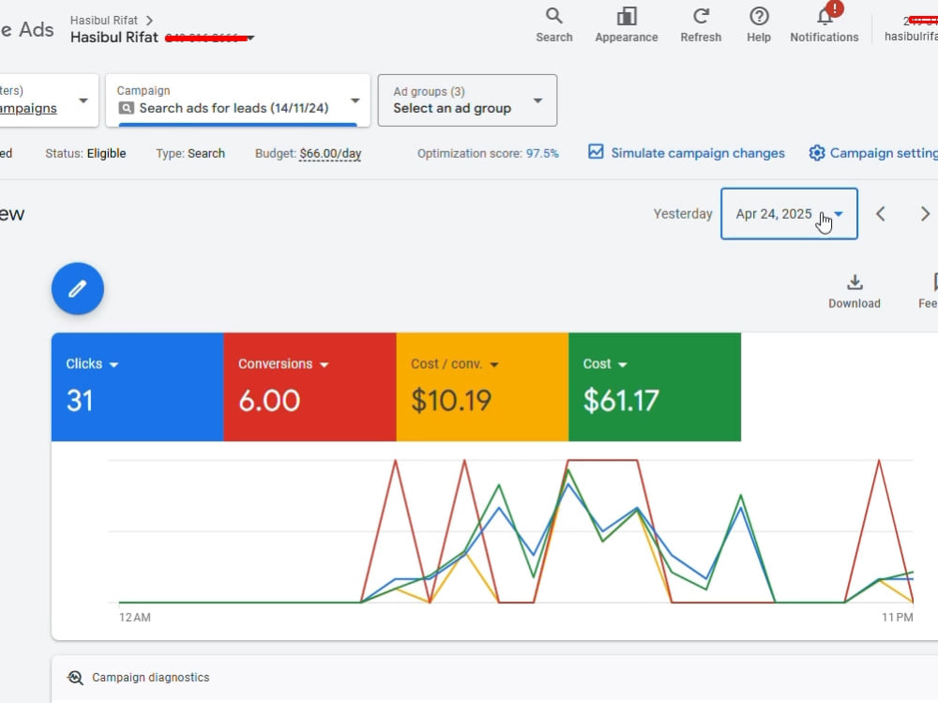The height and width of the screenshot is (703, 938).
Task: Select the green Cost scorecard
Action: click(x=655, y=387)
